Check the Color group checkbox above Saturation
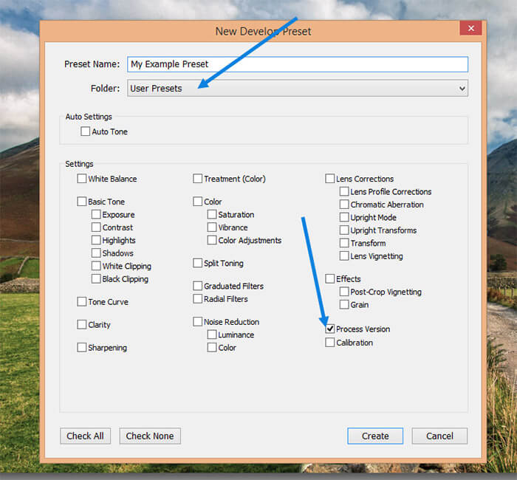The width and height of the screenshot is (517, 480). click(x=197, y=201)
